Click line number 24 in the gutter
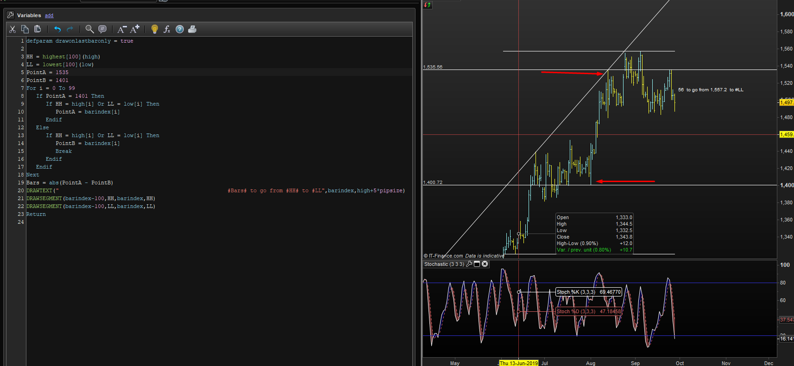Screen dimensions: 794x366 (x=21, y=222)
